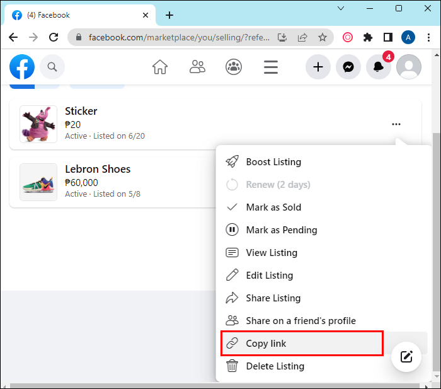
Task: Click the scrollbar up arrow
Action: 437,55
